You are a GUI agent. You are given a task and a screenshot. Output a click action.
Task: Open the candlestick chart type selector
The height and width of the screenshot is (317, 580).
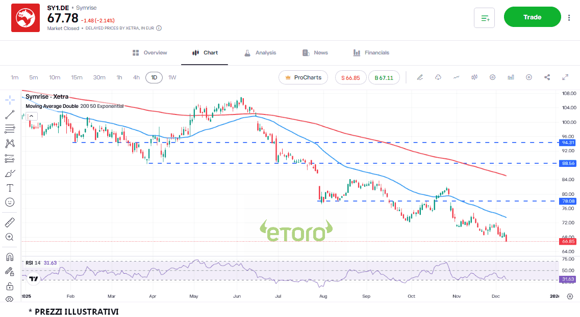coord(474,77)
